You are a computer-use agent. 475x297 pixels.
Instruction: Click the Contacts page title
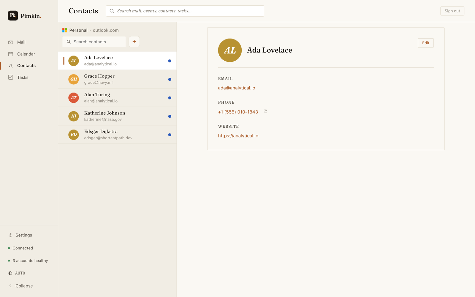(x=83, y=11)
